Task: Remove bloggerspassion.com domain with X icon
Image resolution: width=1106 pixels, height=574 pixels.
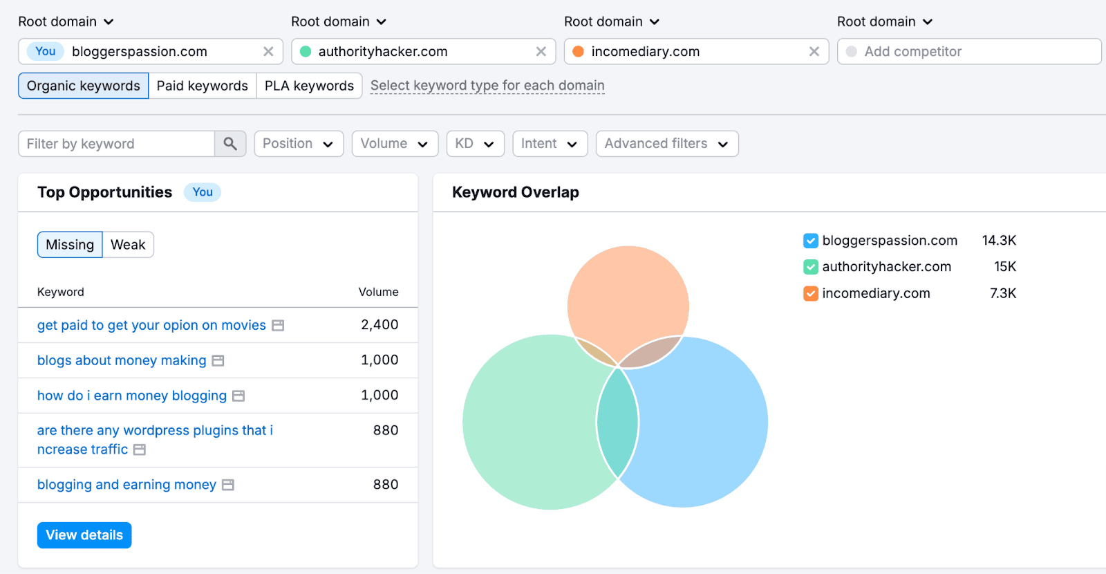Action: click(268, 51)
